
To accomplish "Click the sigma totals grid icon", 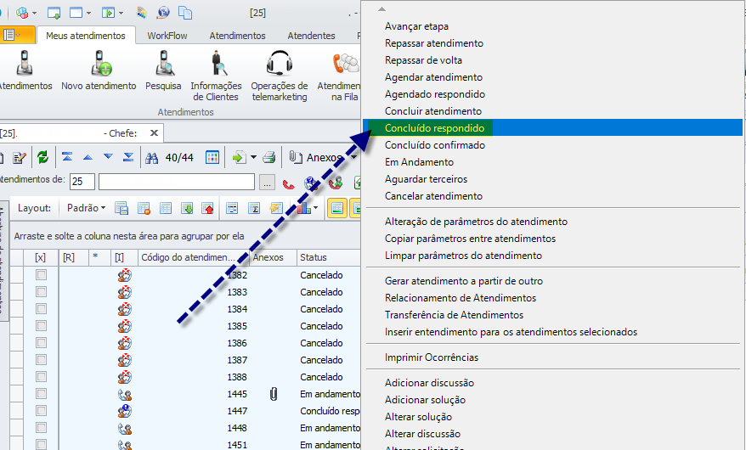I will [254, 208].
